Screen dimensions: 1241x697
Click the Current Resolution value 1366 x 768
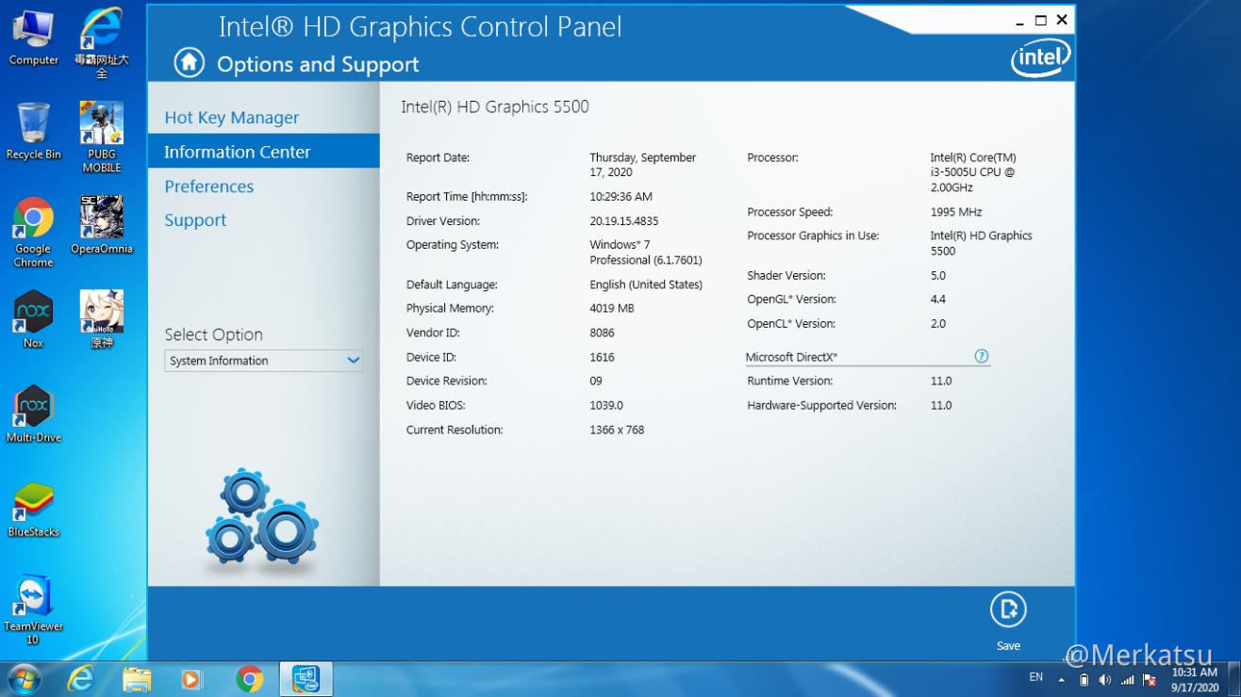617,430
